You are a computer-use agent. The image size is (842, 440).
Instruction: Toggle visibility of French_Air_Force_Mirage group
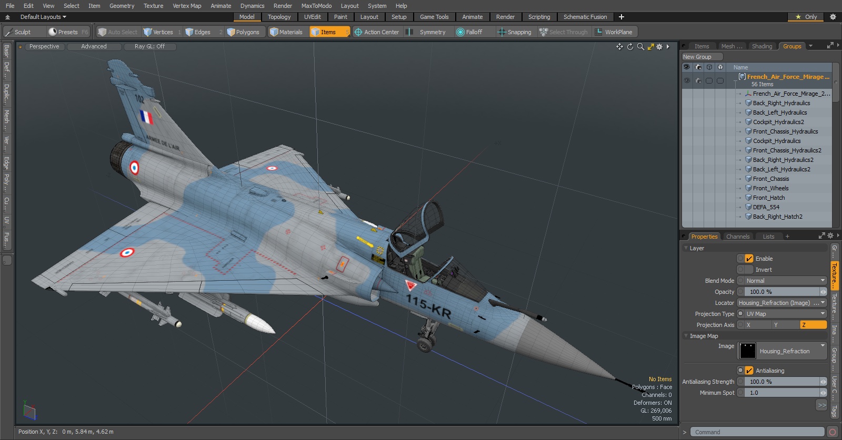pyautogui.click(x=687, y=80)
